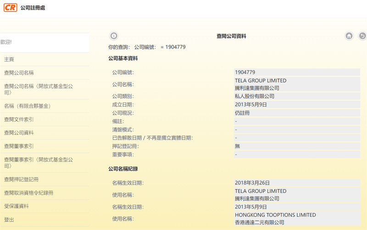Click the 公司現況: field label
Viewport: 367px width, 230px height.
point(123,113)
